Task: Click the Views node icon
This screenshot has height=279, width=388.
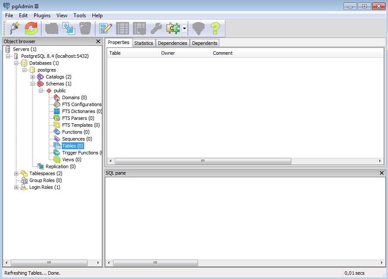Action: coord(57,160)
